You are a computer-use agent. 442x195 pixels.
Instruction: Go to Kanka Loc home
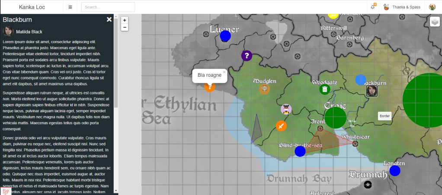32,7
